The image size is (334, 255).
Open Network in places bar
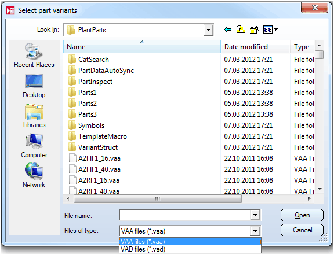tap(34, 176)
